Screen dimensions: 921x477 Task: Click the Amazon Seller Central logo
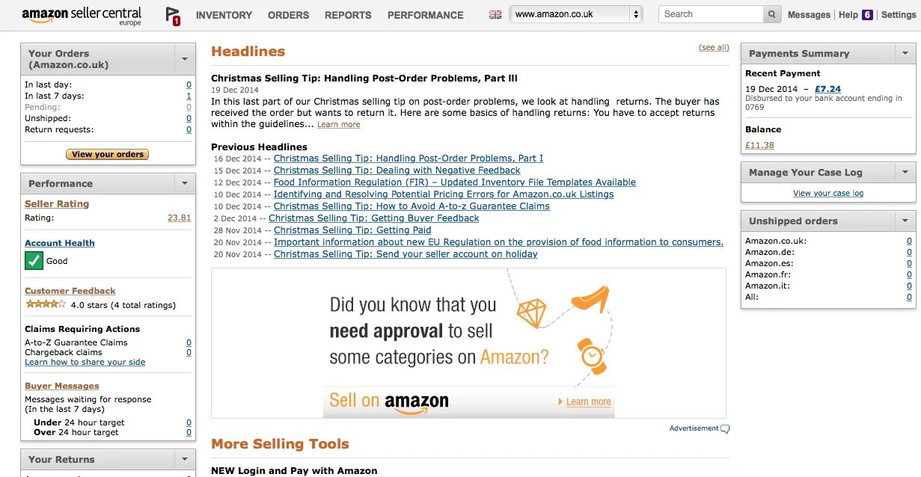click(x=82, y=15)
